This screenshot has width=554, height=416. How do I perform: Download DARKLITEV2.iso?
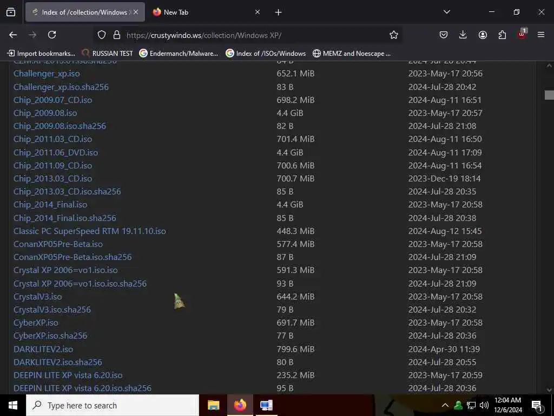coord(43,349)
